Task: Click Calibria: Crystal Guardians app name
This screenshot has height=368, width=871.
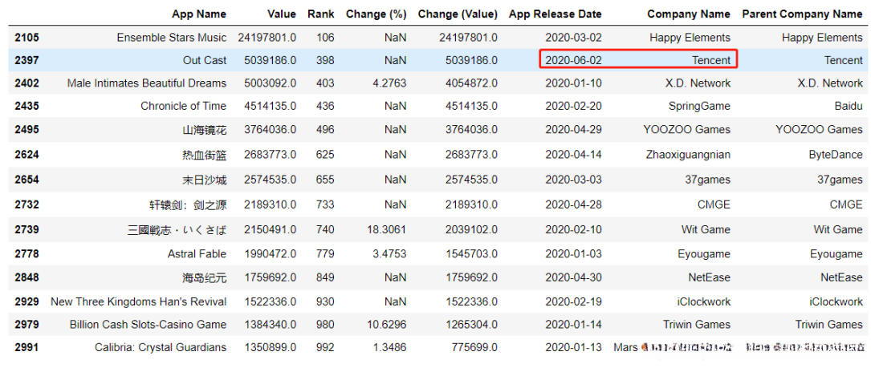Action: click(161, 347)
